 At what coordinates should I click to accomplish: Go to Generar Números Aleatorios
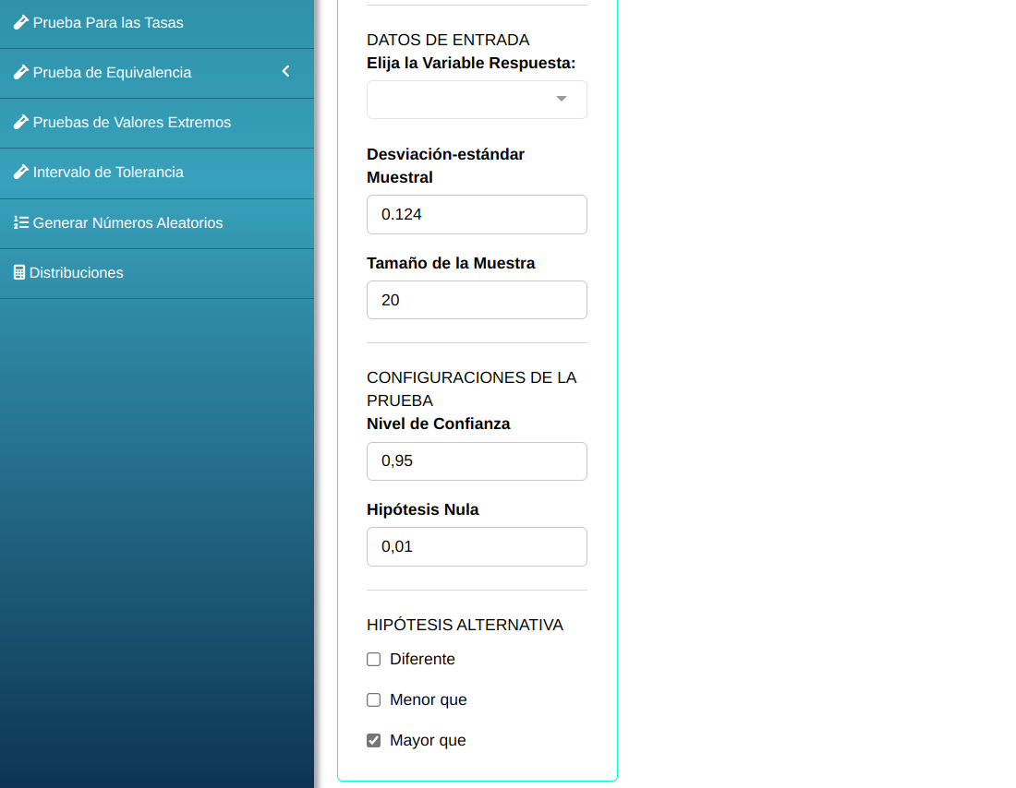click(x=127, y=222)
